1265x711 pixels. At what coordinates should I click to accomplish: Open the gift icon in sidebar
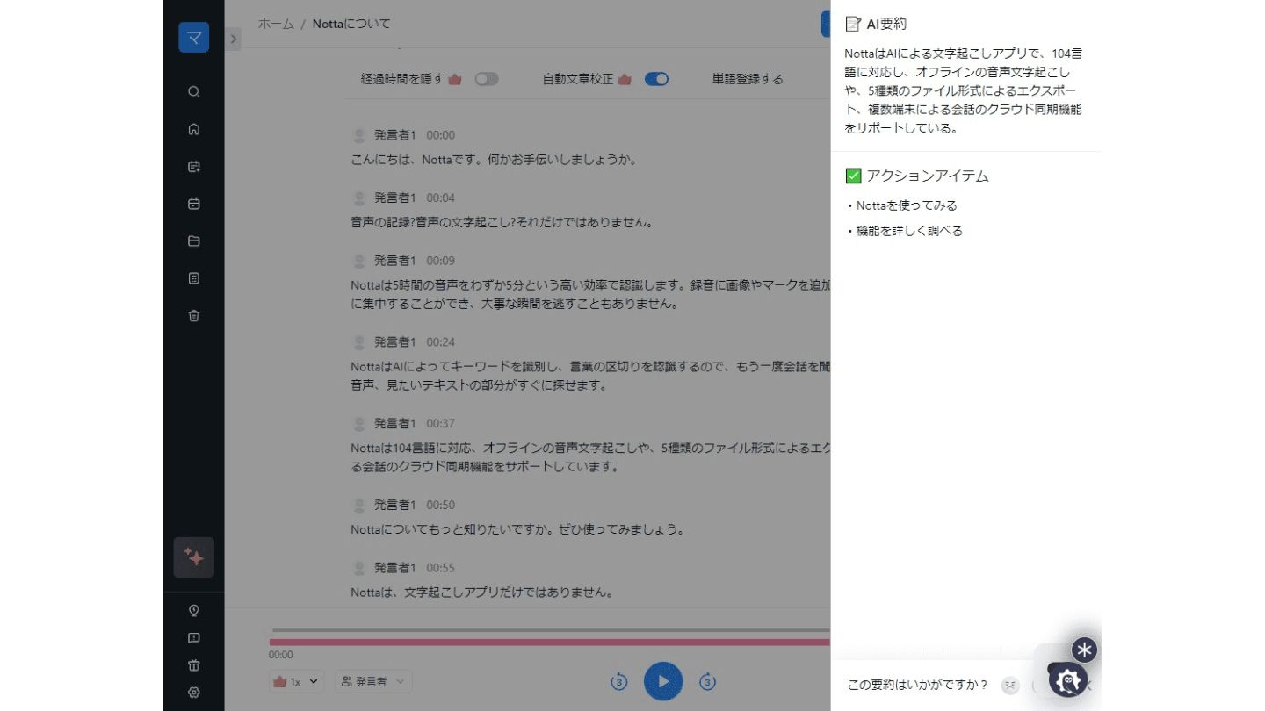click(x=194, y=665)
